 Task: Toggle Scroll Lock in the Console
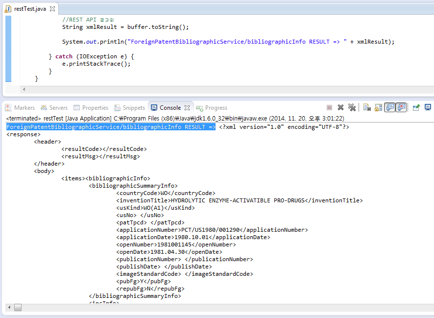379,107
